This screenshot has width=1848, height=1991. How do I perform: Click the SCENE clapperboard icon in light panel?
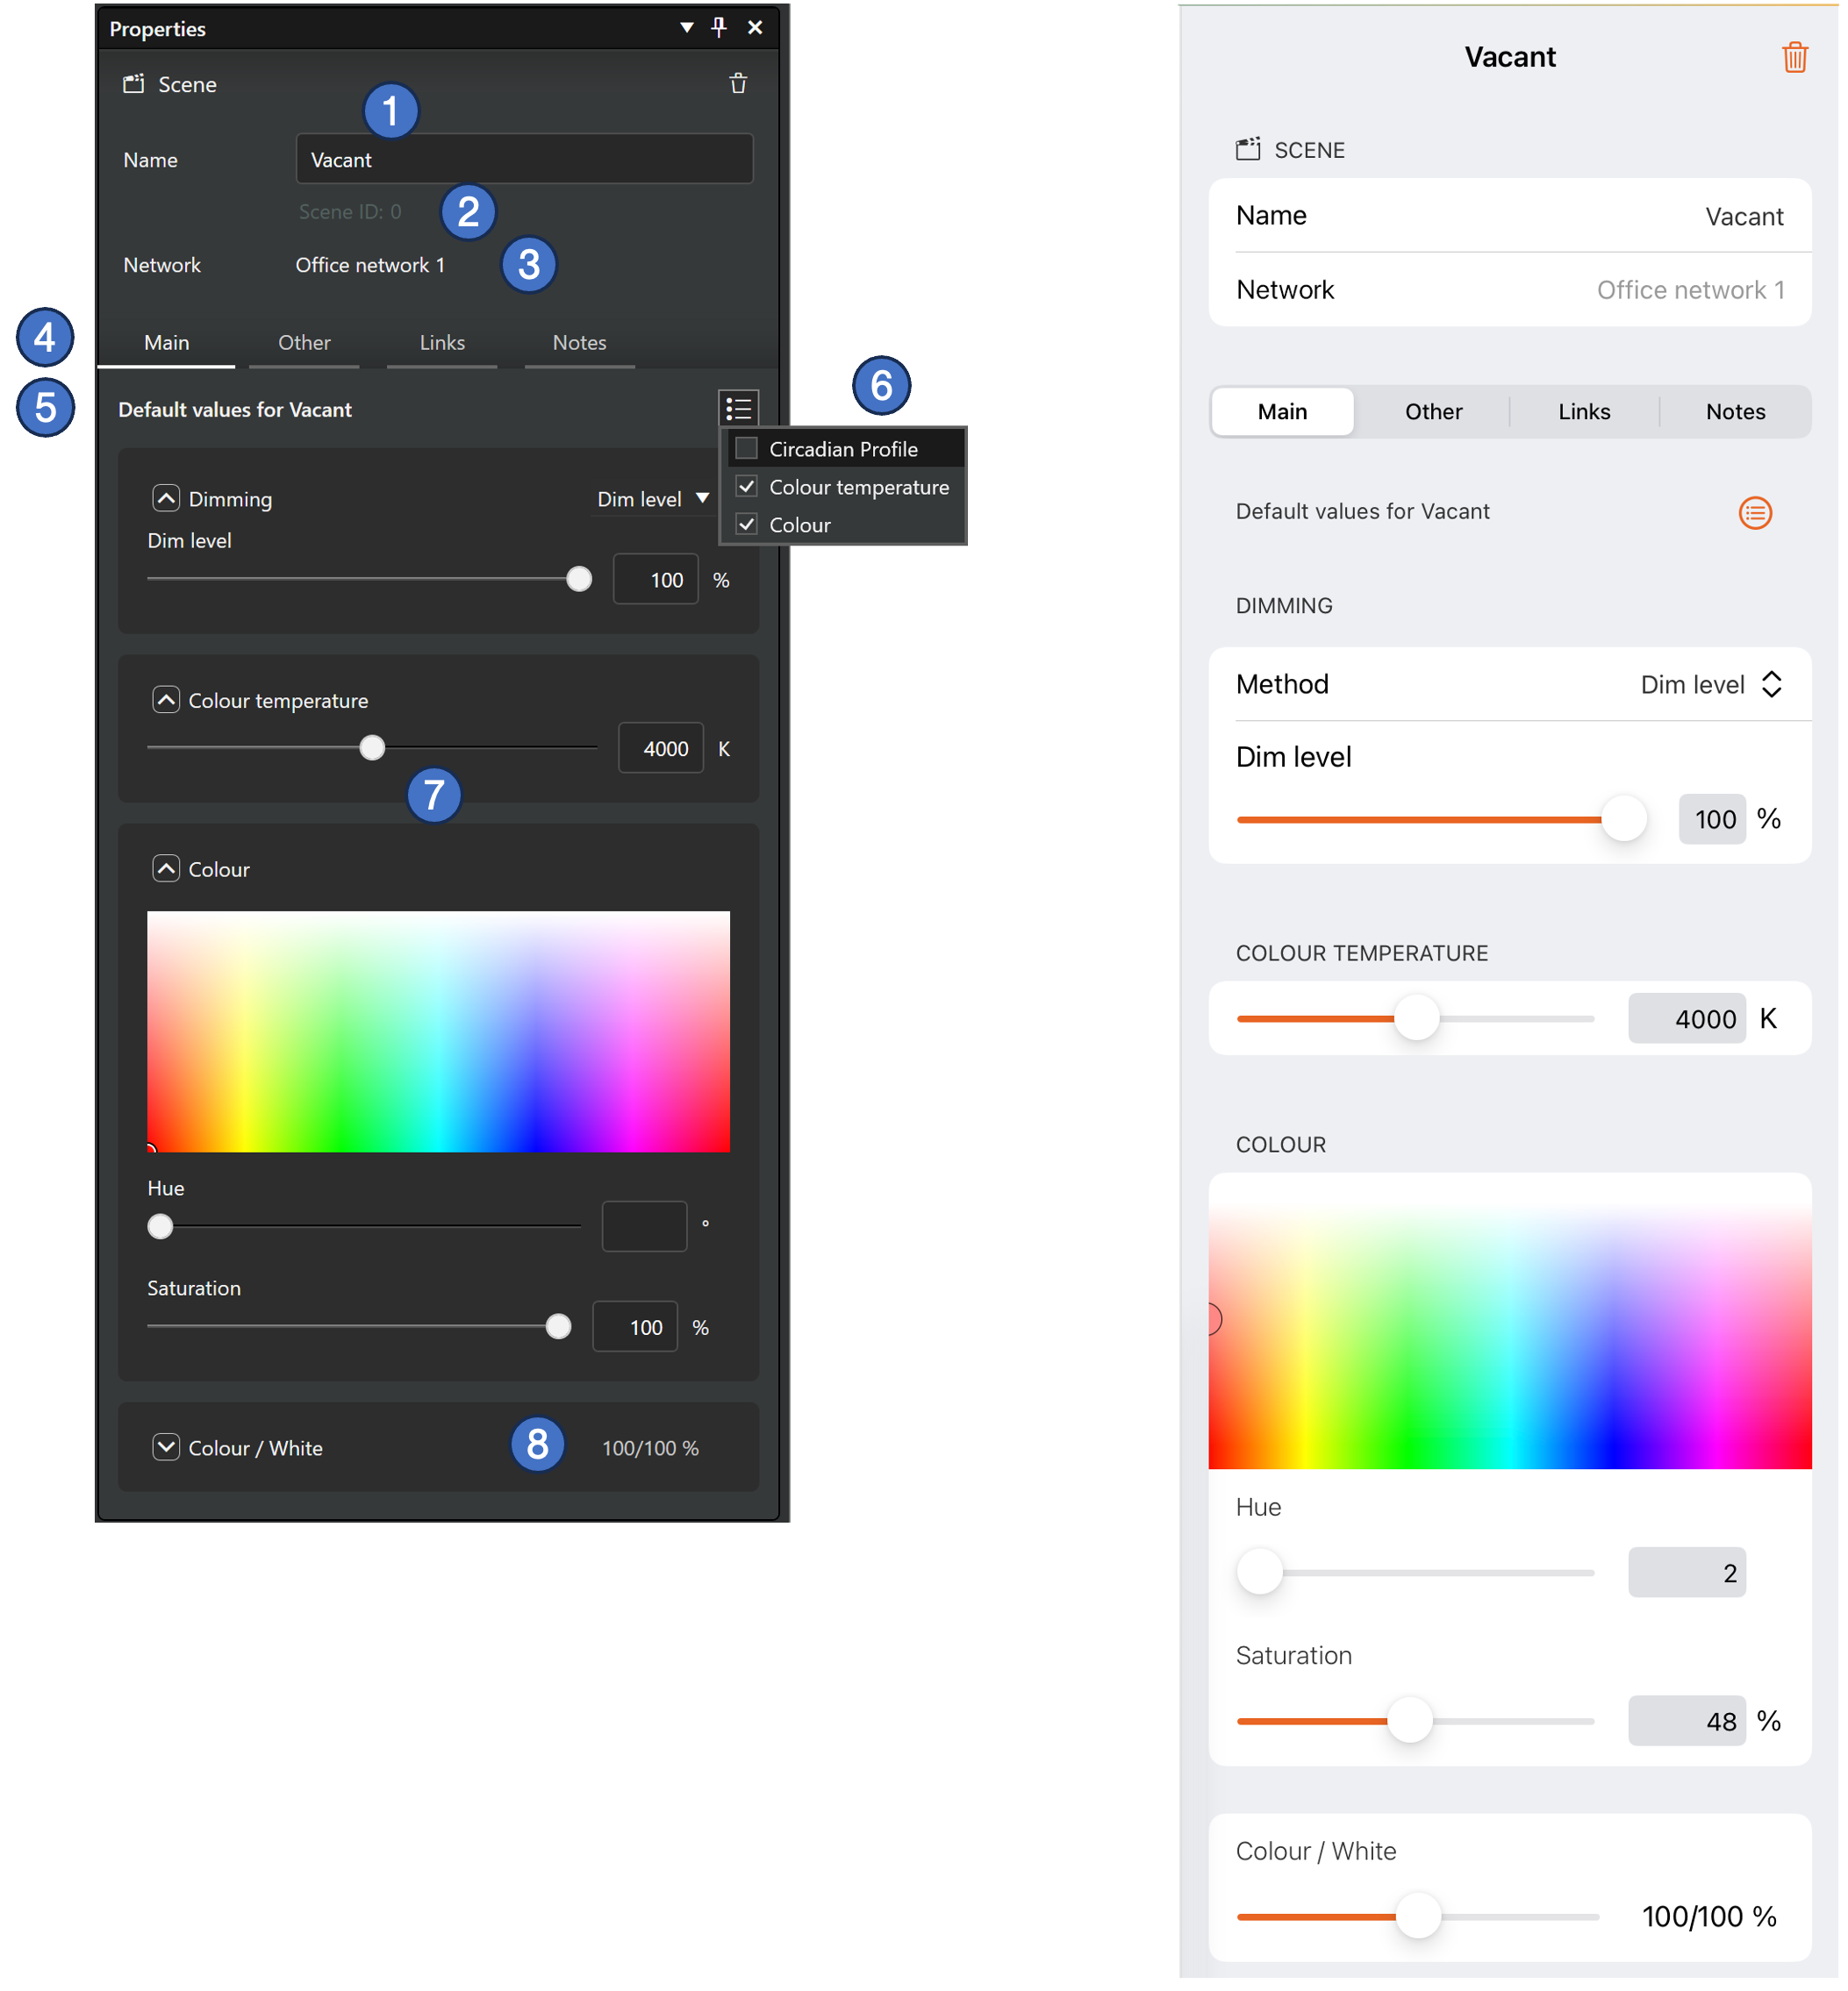pos(1247,150)
